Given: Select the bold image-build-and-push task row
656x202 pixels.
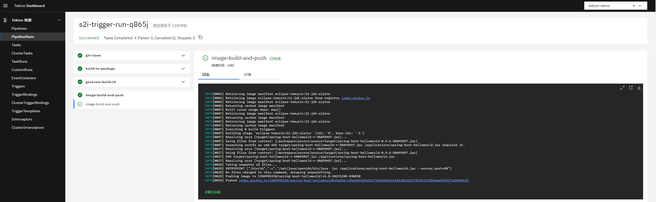Looking at the screenshot, I should pos(134,95).
